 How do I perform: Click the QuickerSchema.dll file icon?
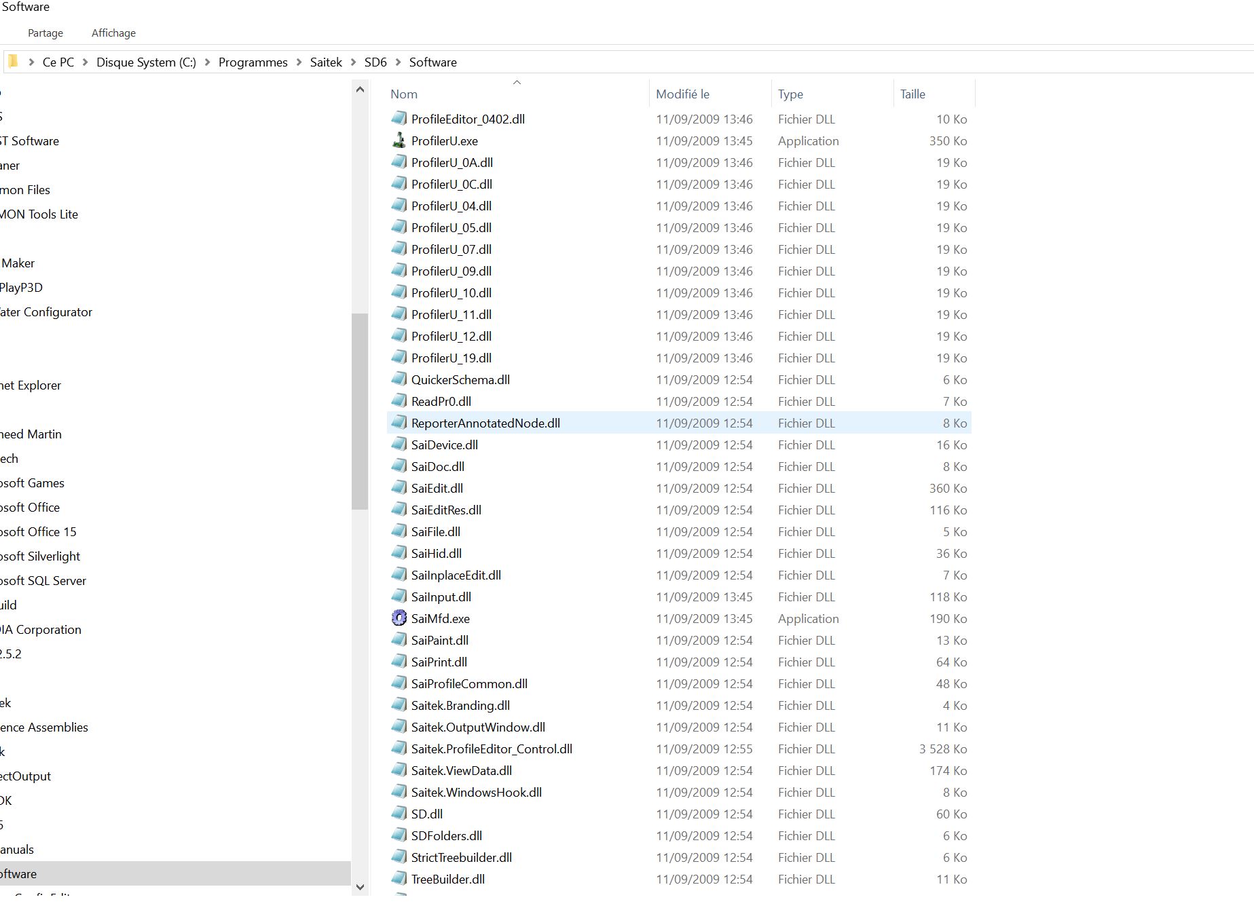tap(399, 379)
